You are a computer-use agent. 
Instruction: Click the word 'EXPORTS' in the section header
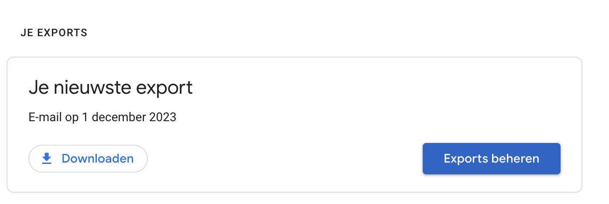62,33
